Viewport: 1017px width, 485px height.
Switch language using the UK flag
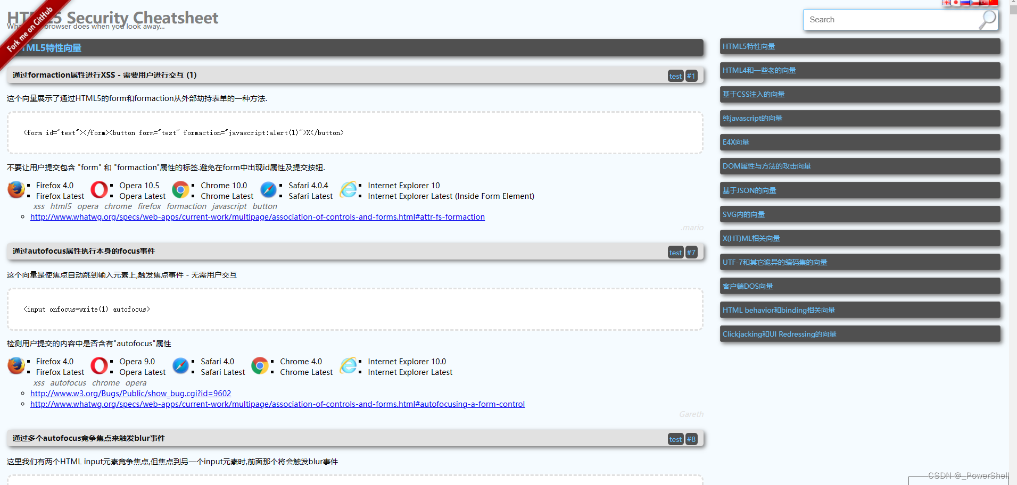tap(946, 3)
